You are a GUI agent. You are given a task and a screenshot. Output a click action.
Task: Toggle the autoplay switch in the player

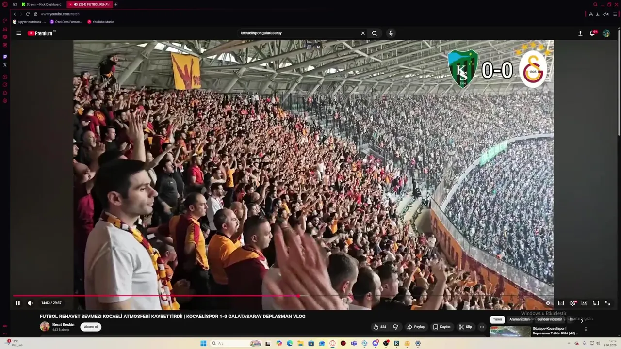click(548, 303)
